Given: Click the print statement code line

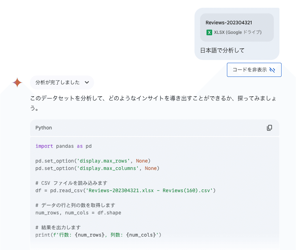Looking at the screenshot, I should point(98,235).
